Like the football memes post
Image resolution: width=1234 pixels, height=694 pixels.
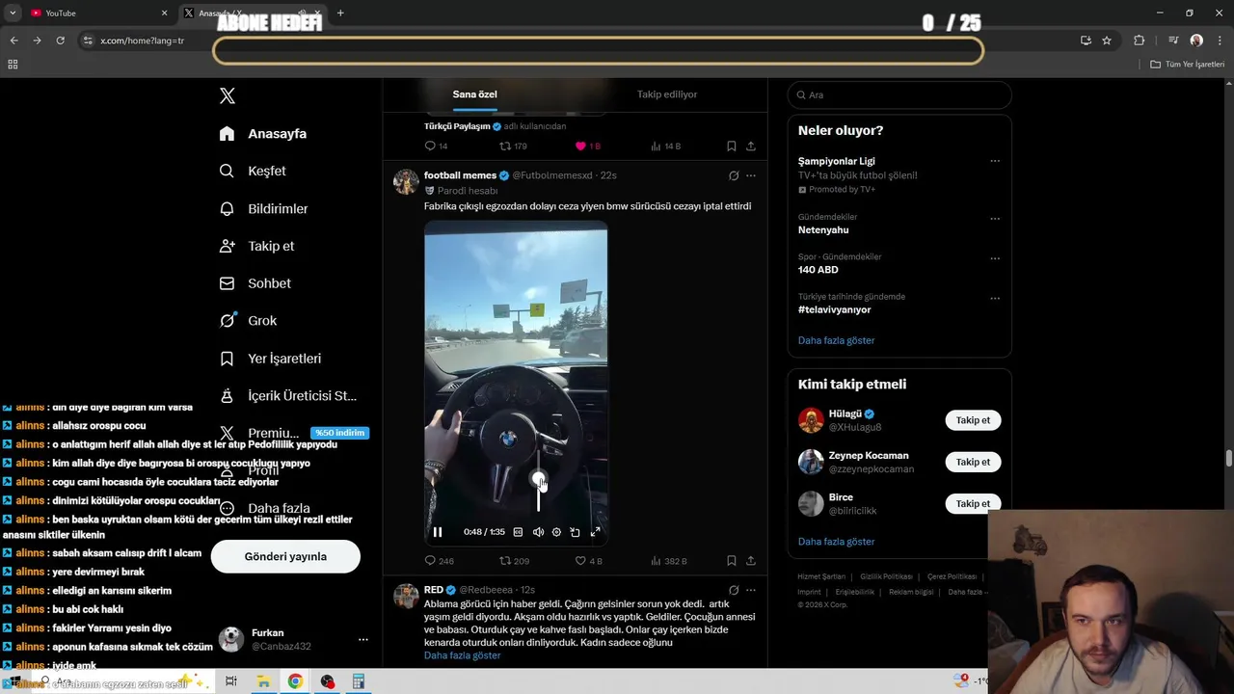[x=588, y=560]
